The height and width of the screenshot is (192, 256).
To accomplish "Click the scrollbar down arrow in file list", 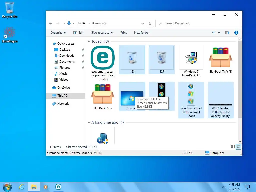I will [240, 142].
